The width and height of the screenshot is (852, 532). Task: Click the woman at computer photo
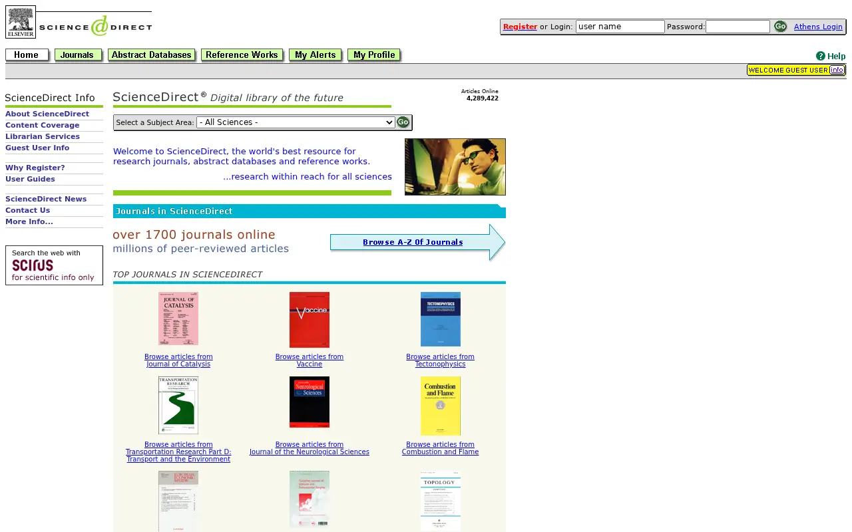(x=455, y=167)
